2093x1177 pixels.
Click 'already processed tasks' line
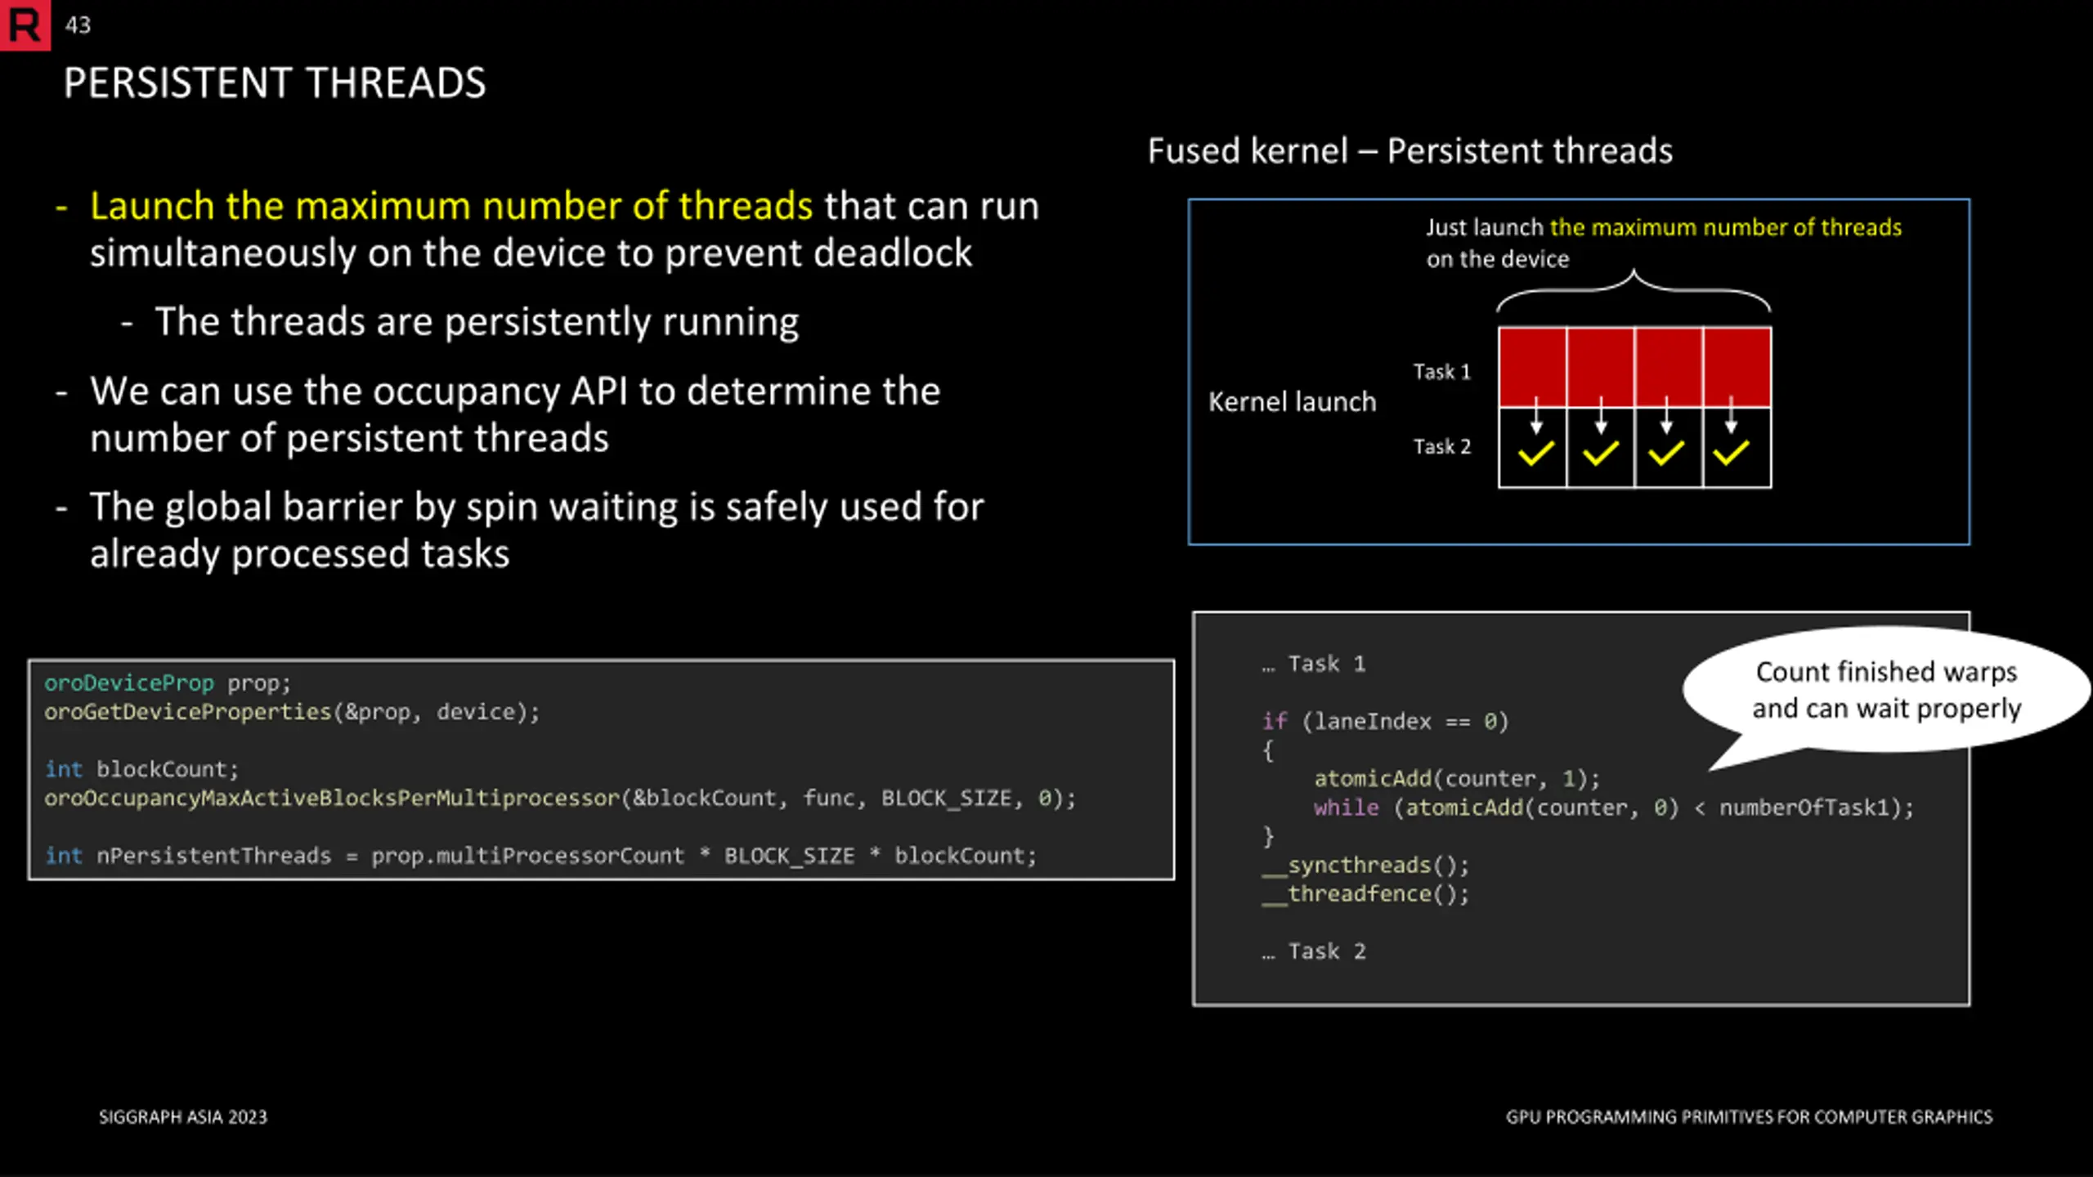[x=299, y=554]
